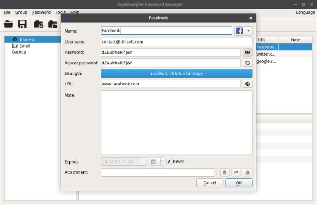Click the Repeat password field
317x205 pixels.
pyautogui.click(x=170, y=63)
